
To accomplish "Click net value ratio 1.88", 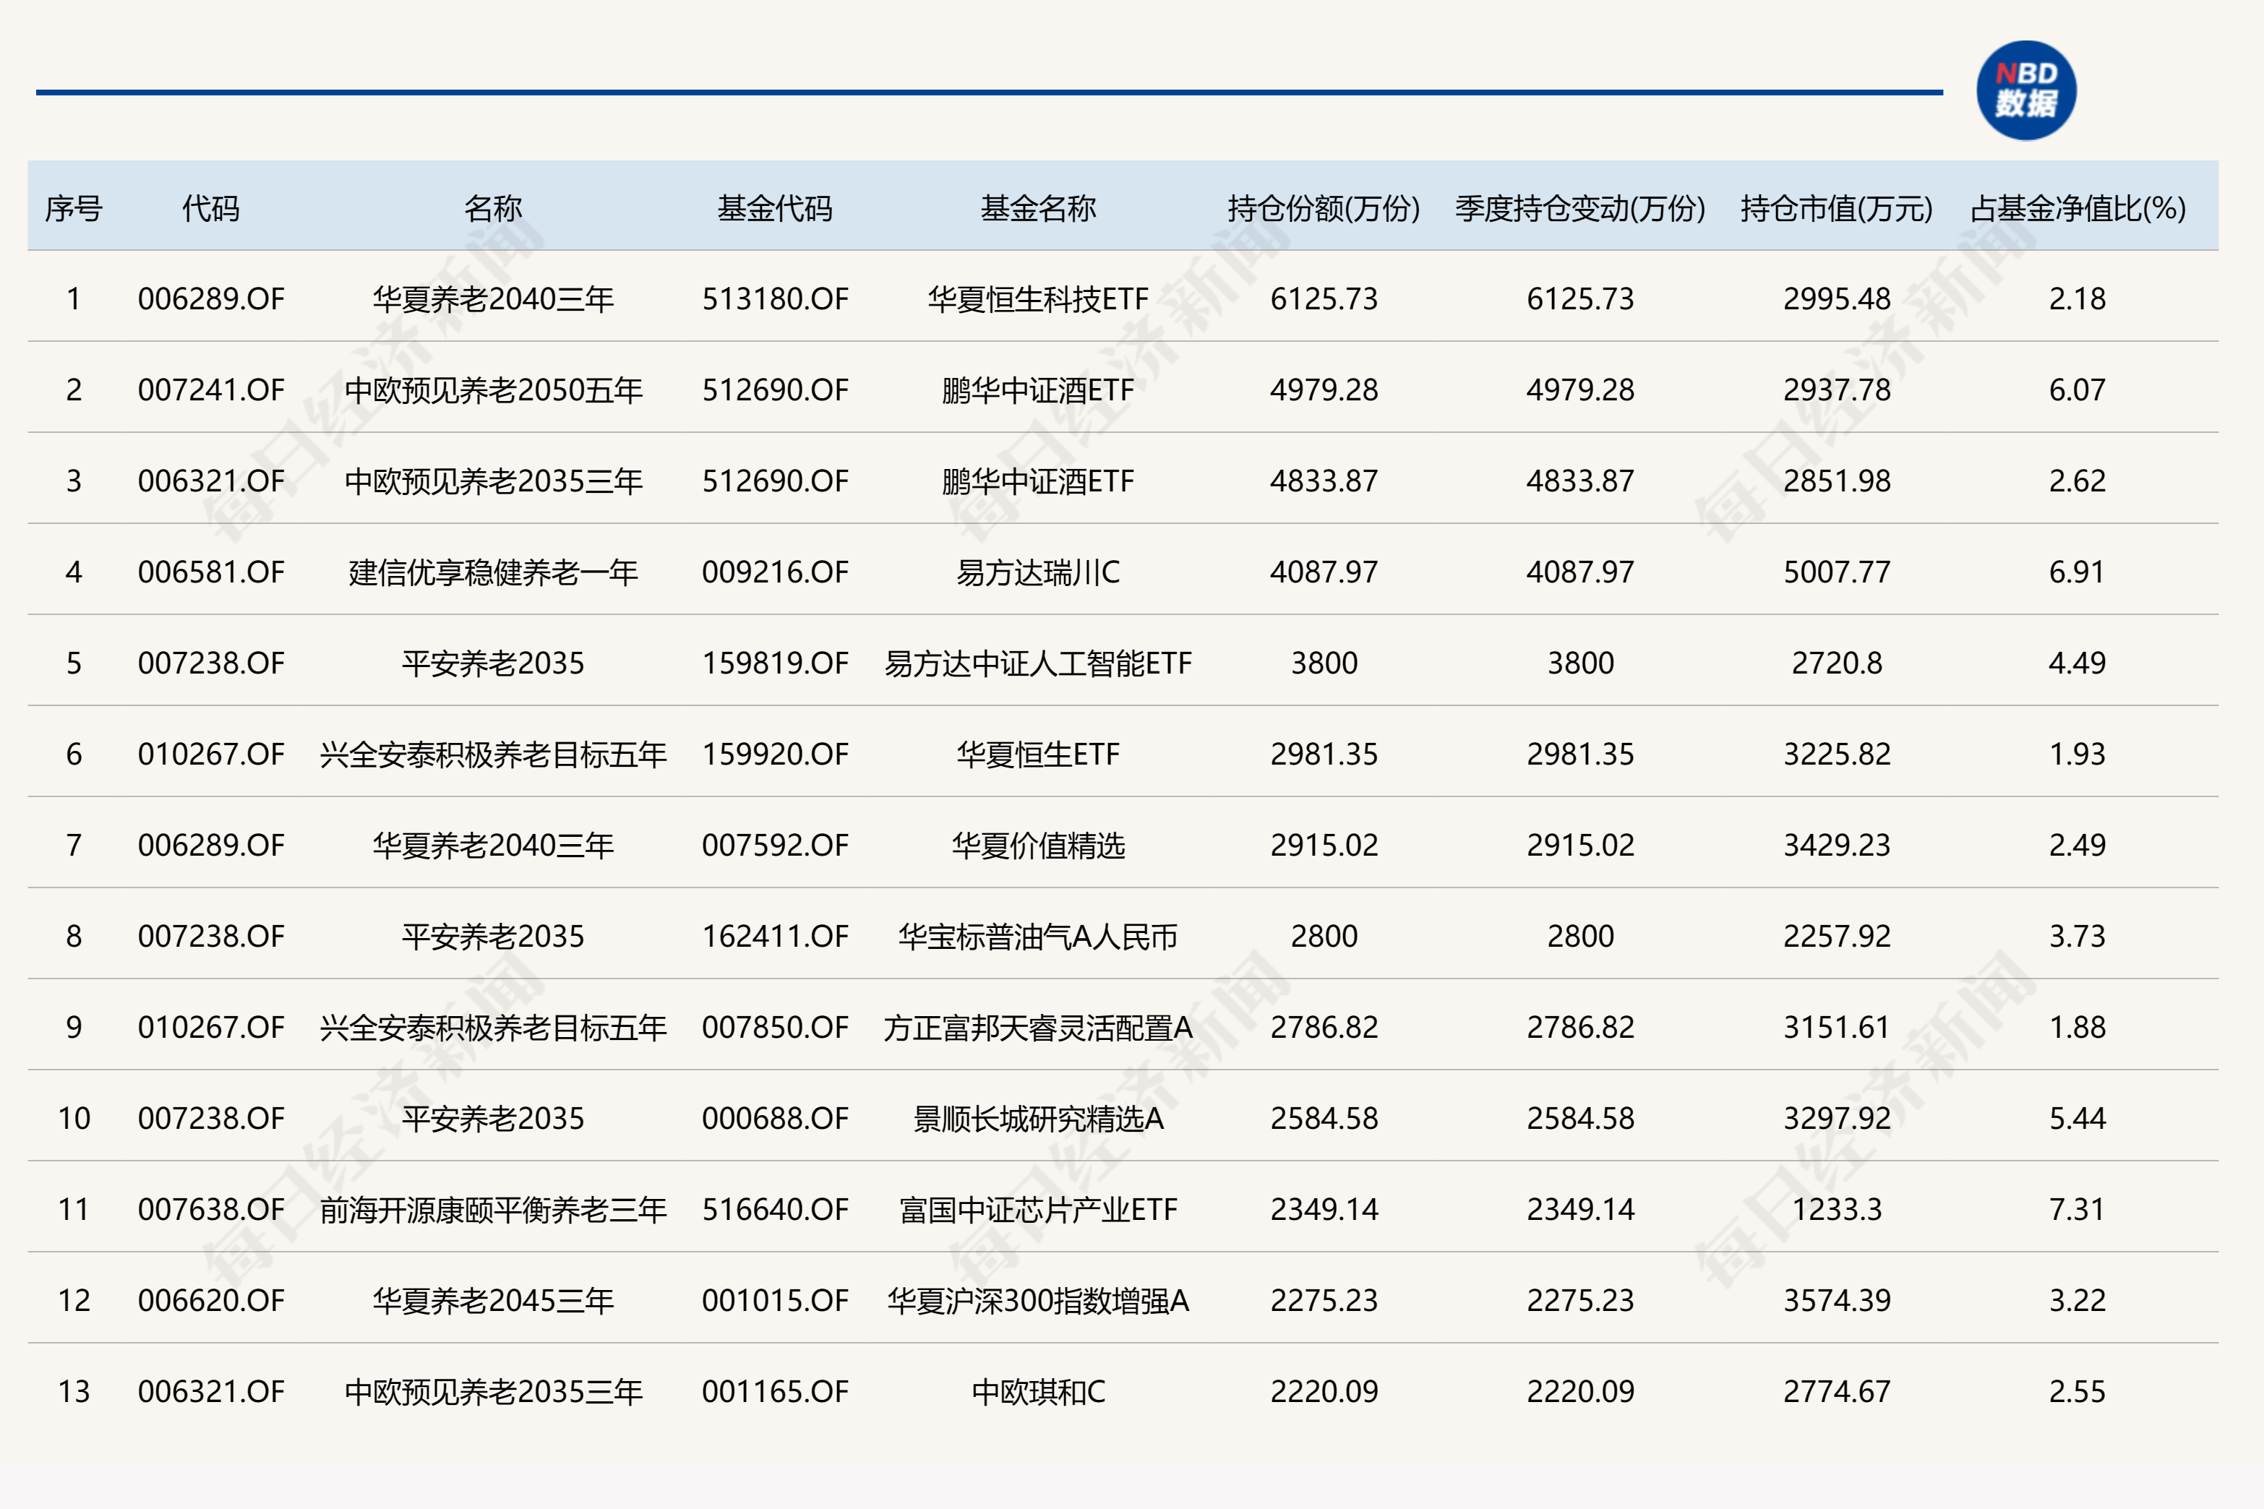I will point(2078,1028).
